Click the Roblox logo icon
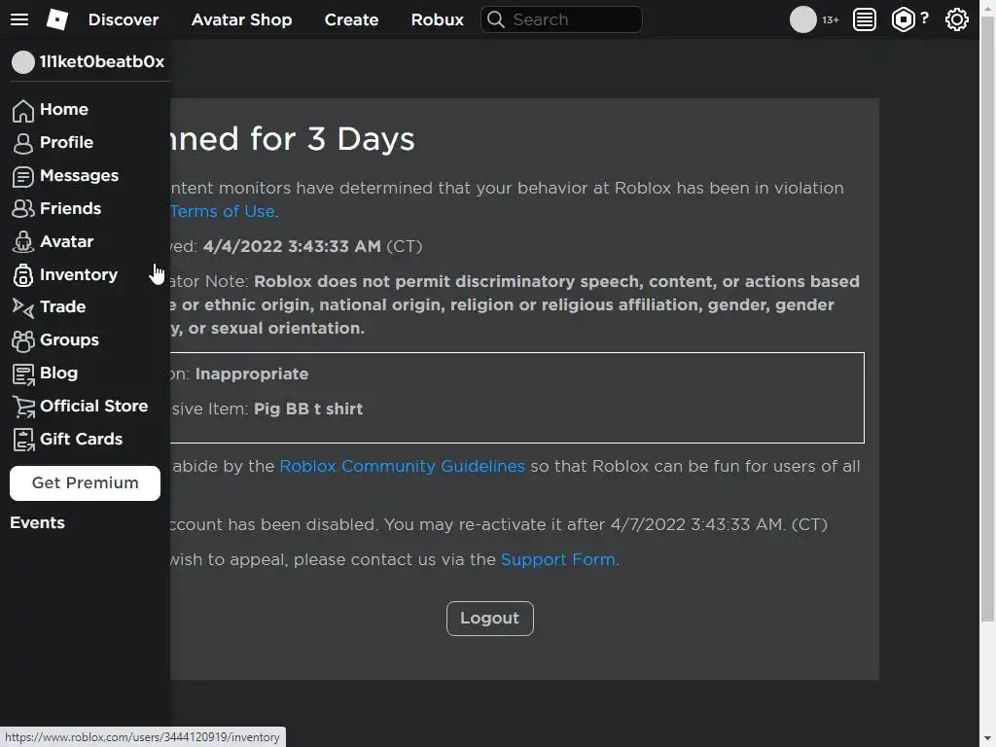The width and height of the screenshot is (996, 747). [57, 19]
